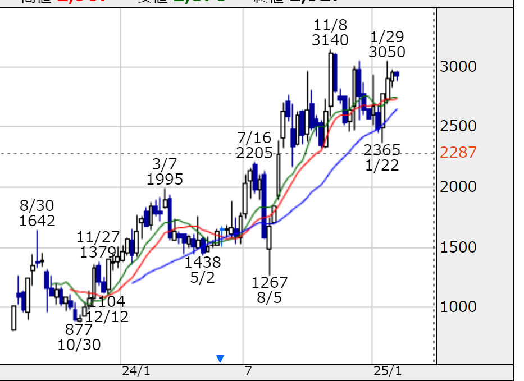This screenshot has width=524, height=381.
Task: Click the 11/27 1379 high label
Action: coord(98,245)
